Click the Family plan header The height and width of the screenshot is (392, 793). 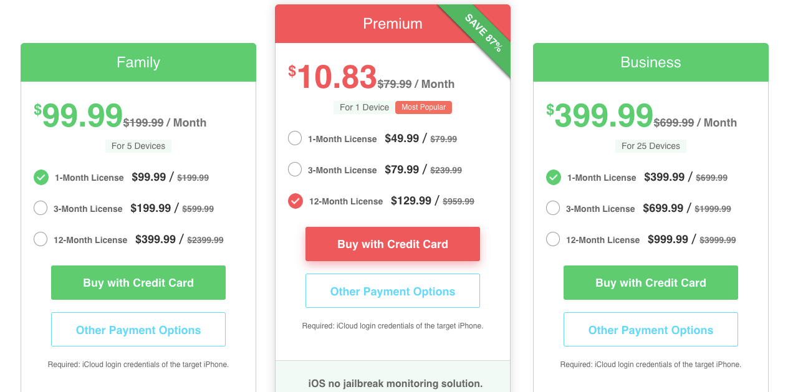click(138, 62)
